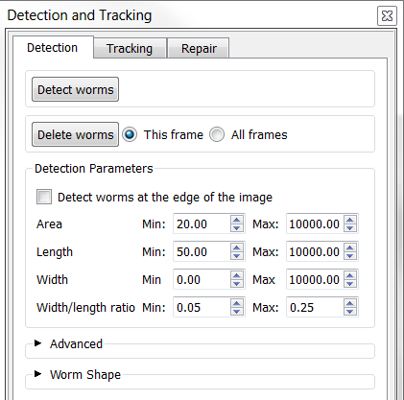The height and width of the screenshot is (400, 404).
Task: Click the Delete worms button
Action: pyautogui.click(x=75, y=134)
